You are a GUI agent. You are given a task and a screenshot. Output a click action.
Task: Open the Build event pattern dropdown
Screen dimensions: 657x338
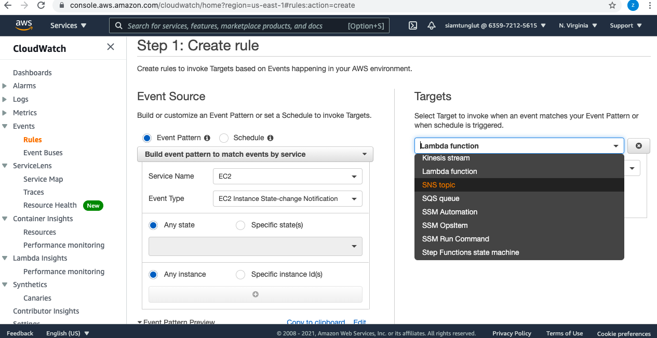click(x=255, y=154)
